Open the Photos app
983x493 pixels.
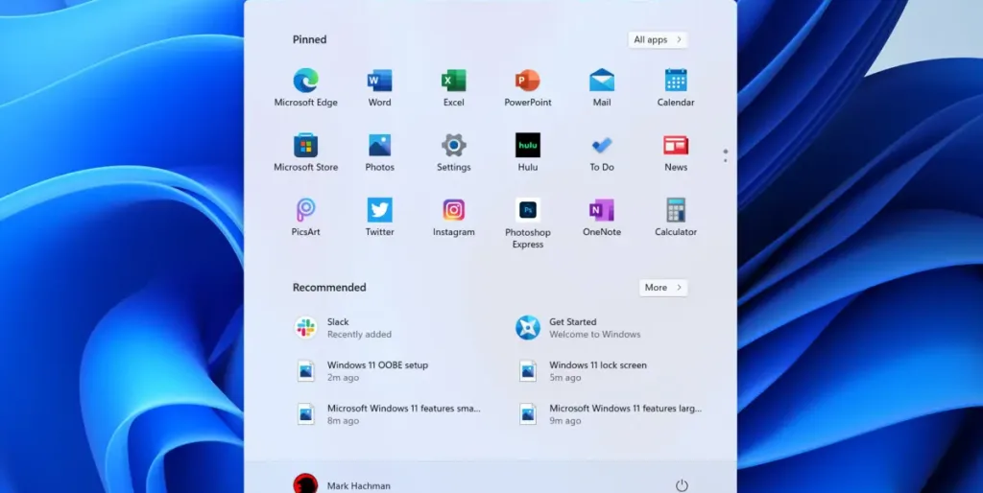click(380, 153)
